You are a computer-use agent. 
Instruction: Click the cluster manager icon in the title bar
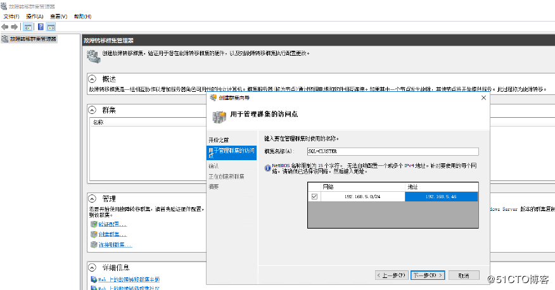[x=4, y=6]
